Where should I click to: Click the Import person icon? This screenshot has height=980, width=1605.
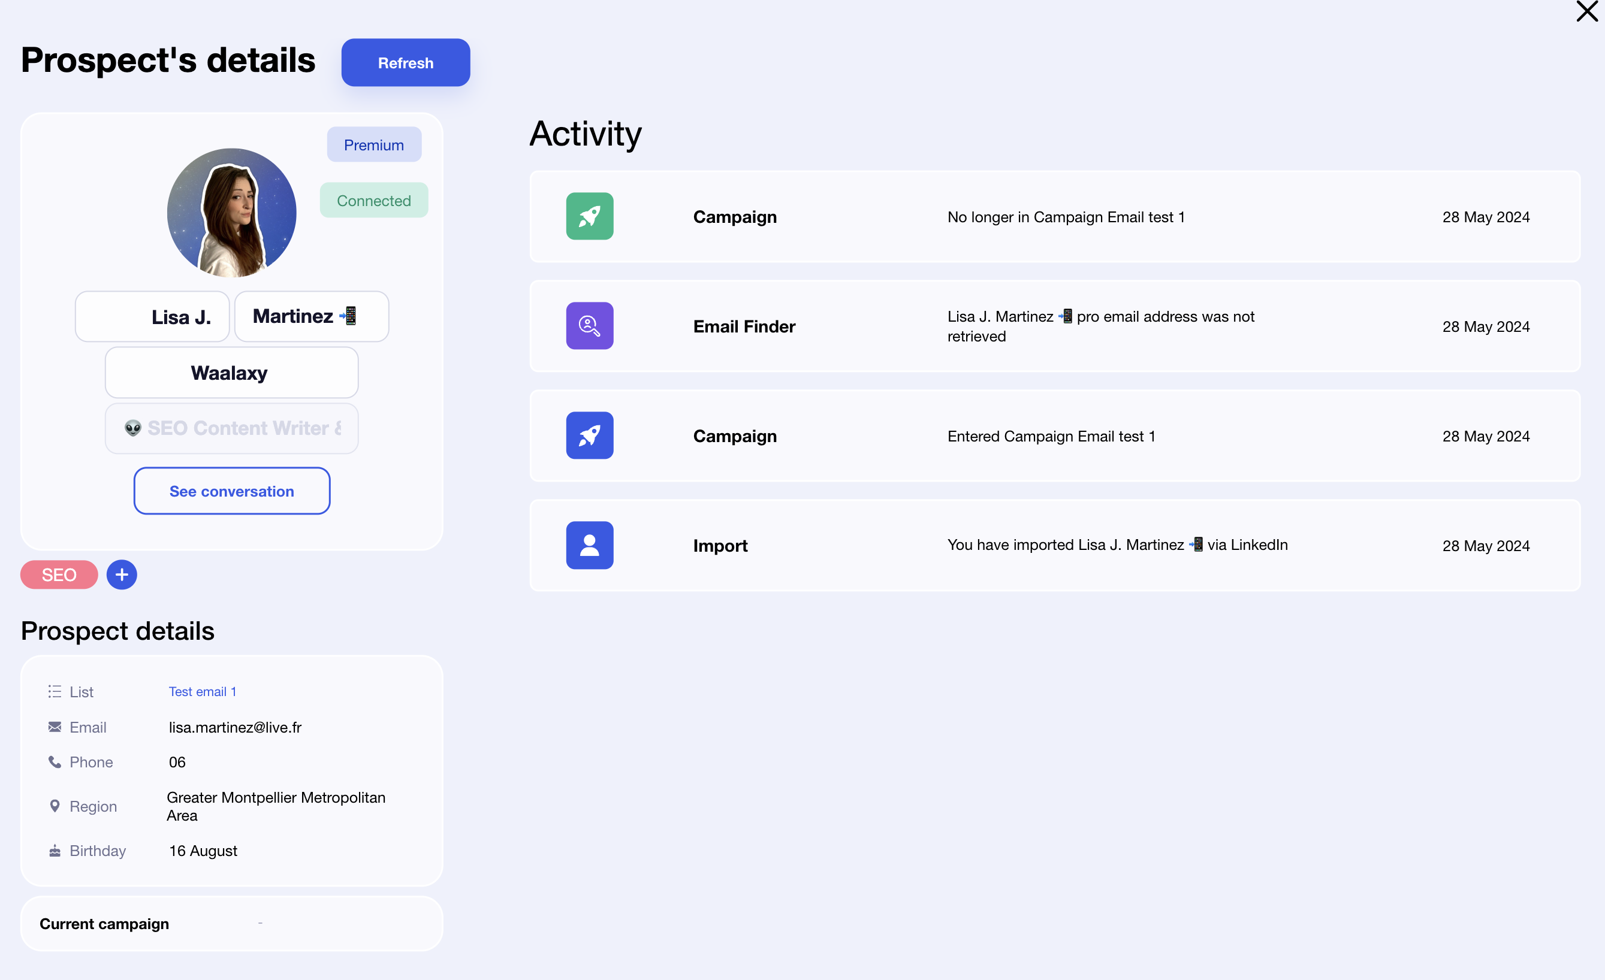click(x=590, y=545)
